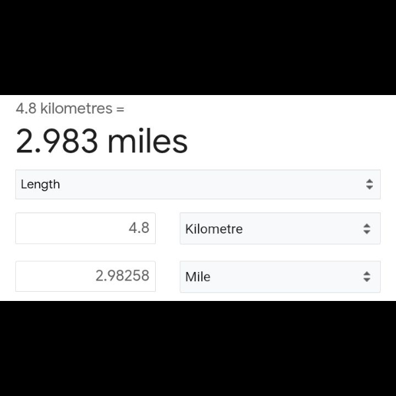Click the lower triangle of the Kilometre arrows
This screenshot has height=396, width=396.
click(x=367, y=232)
